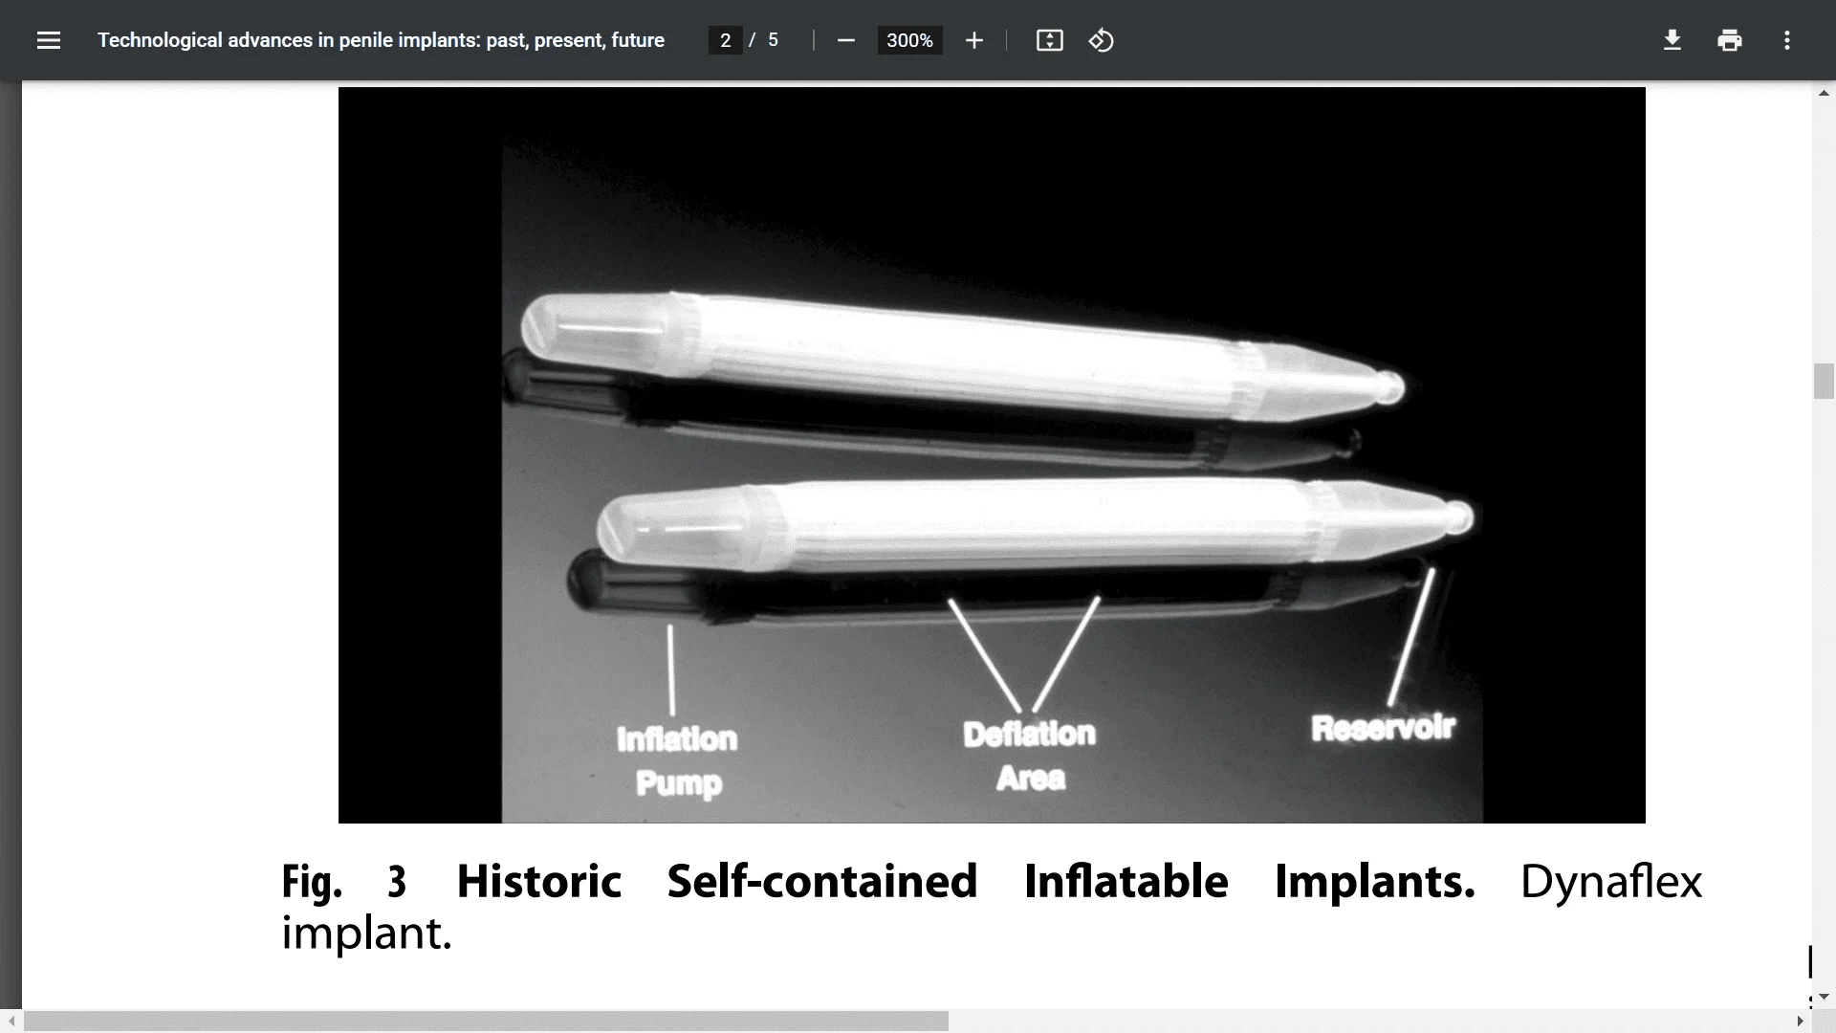Download the PDF document
Screen dimensions: 1836x1033
(x=1672, y=40)
